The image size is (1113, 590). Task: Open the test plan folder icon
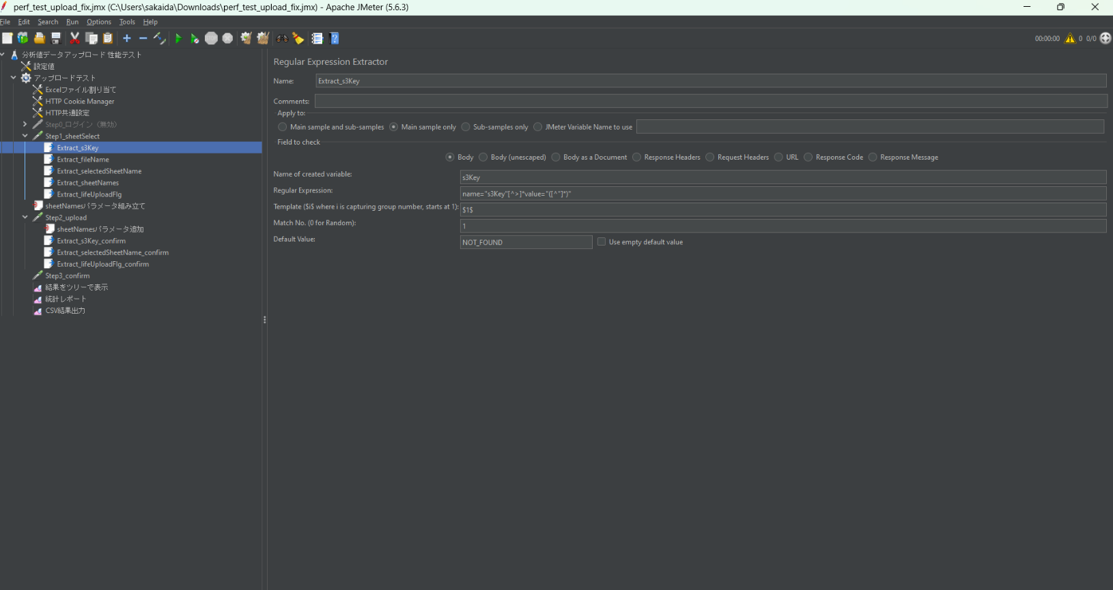40,39
